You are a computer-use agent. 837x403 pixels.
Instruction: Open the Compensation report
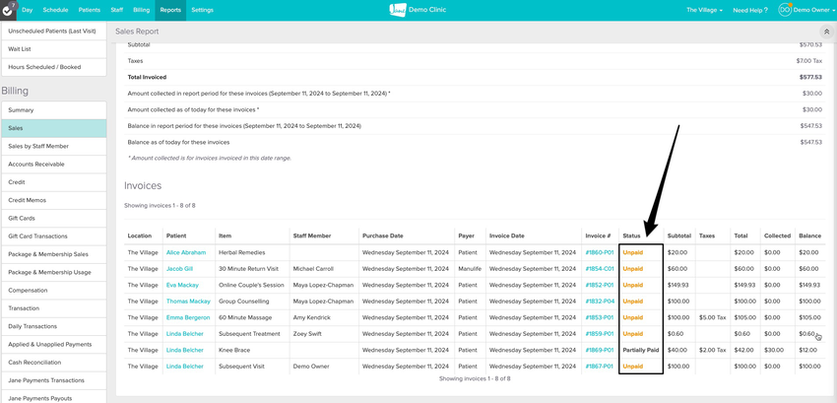click(x=53, y=291)
